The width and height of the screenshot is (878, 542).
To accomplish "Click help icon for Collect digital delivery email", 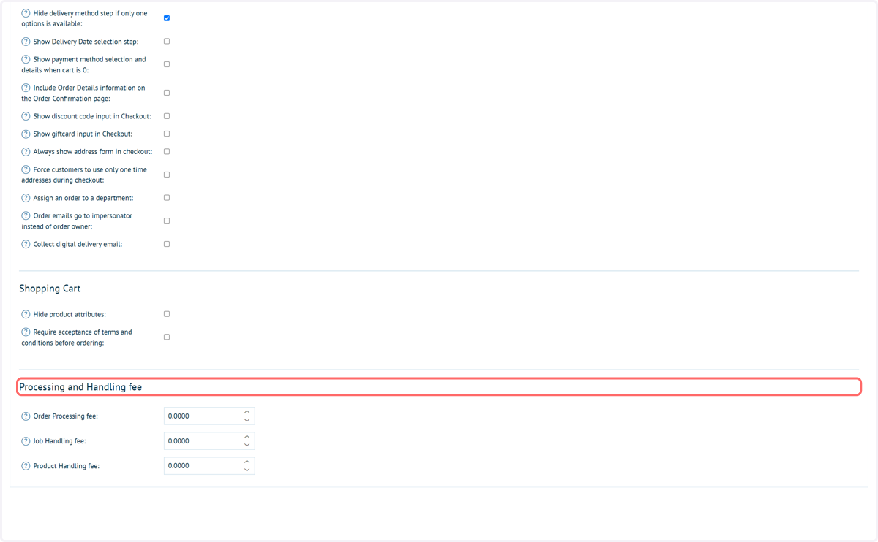I will point(26,244).
